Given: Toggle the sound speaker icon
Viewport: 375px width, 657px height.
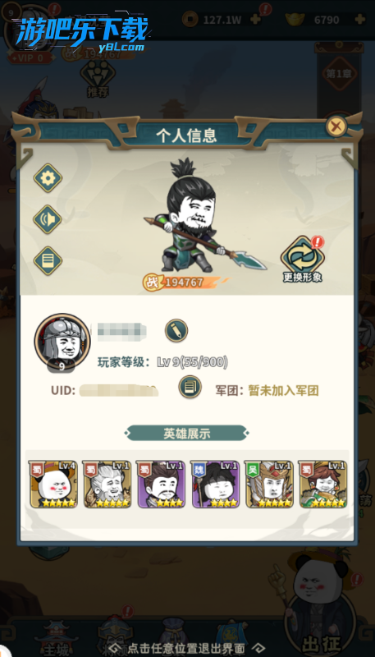Looking at the screenshot, I should [48, 219].
